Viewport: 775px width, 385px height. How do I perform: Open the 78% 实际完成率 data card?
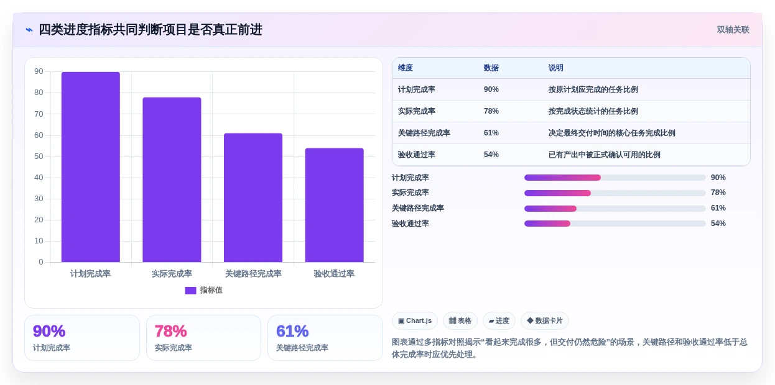(203, 338)
